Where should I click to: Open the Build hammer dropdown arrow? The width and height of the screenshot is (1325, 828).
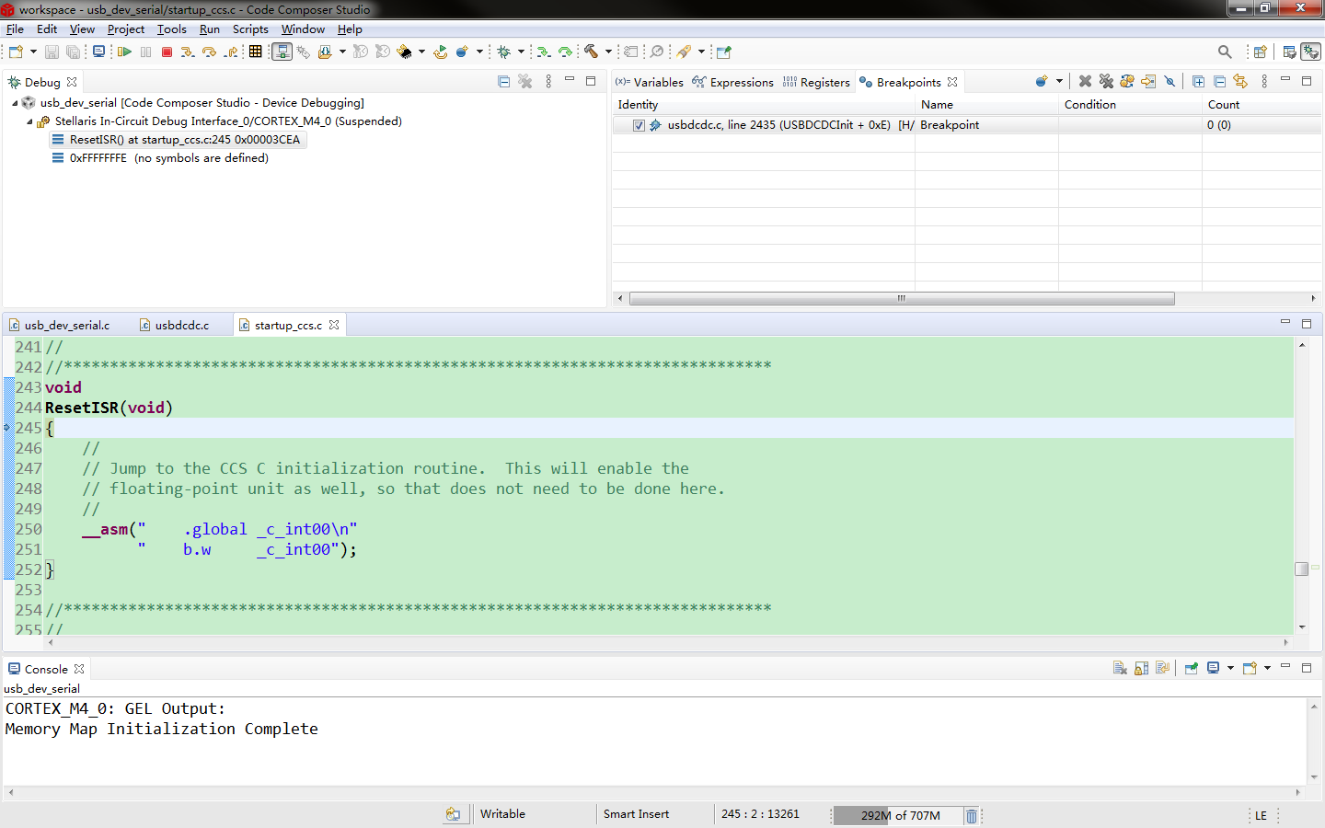pyautogui.click(x=608, y=52)
